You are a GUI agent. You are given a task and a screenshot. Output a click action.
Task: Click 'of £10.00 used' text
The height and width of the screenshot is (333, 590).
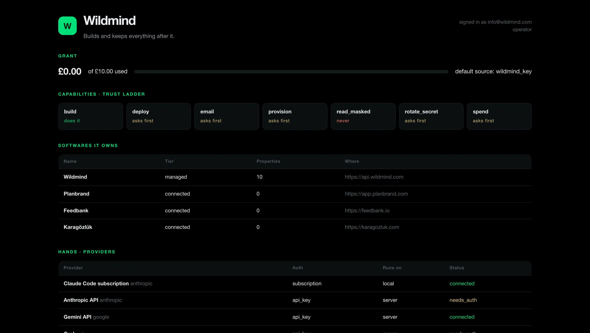[x=108, y=71]
